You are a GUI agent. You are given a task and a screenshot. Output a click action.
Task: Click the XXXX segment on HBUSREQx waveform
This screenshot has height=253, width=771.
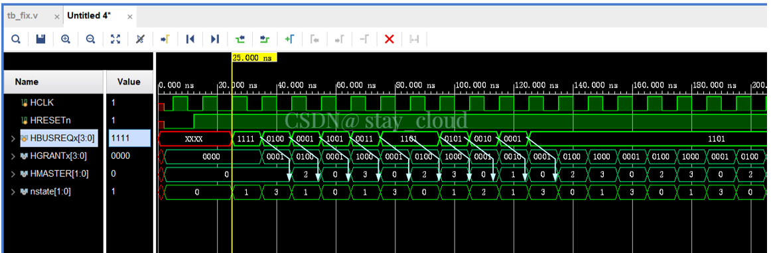coord(194,140)
